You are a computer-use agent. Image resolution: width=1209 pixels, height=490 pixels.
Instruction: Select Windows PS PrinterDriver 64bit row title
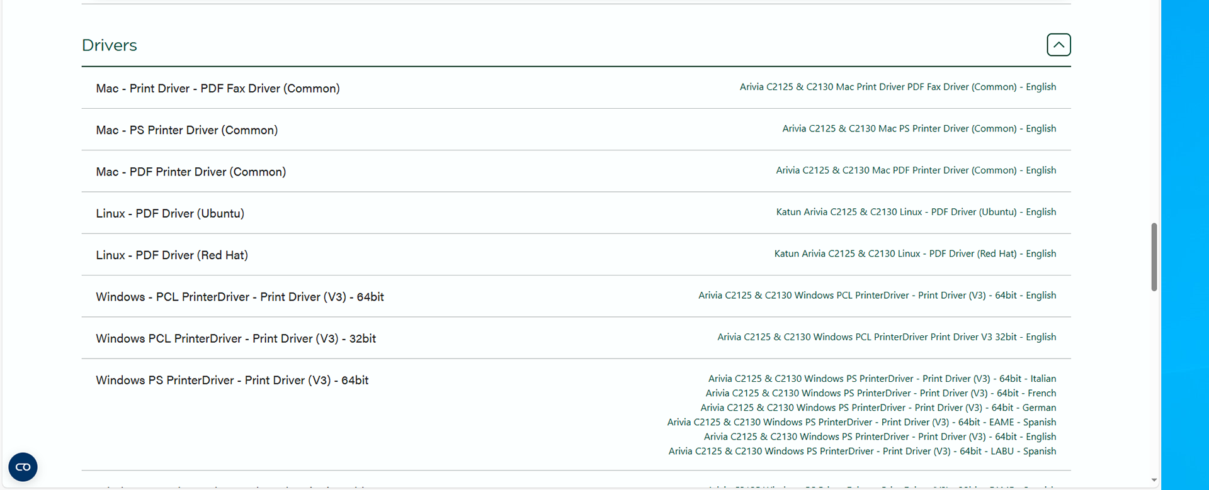coord(232,380)
